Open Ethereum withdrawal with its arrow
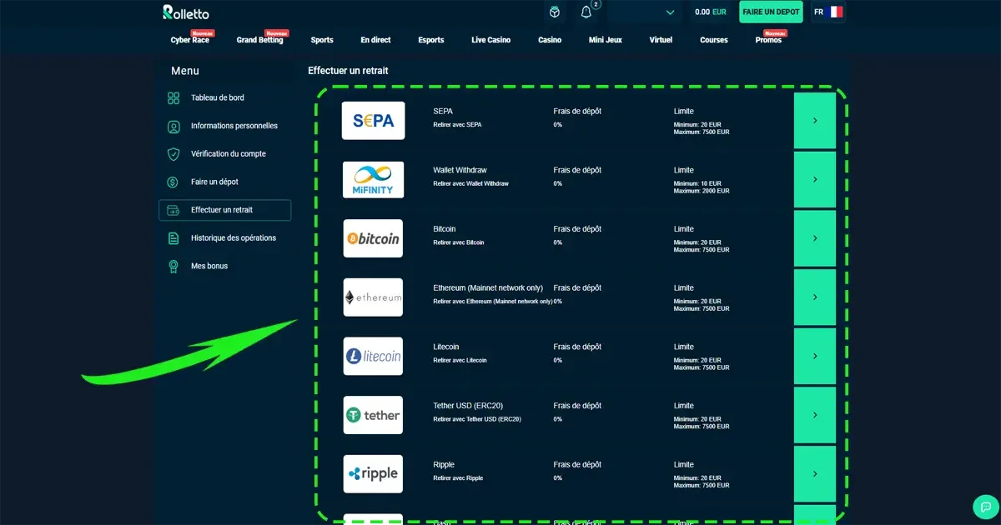The width and height of the screenshot is (1001, 525). pyautogui.click(x=814, y=297)
